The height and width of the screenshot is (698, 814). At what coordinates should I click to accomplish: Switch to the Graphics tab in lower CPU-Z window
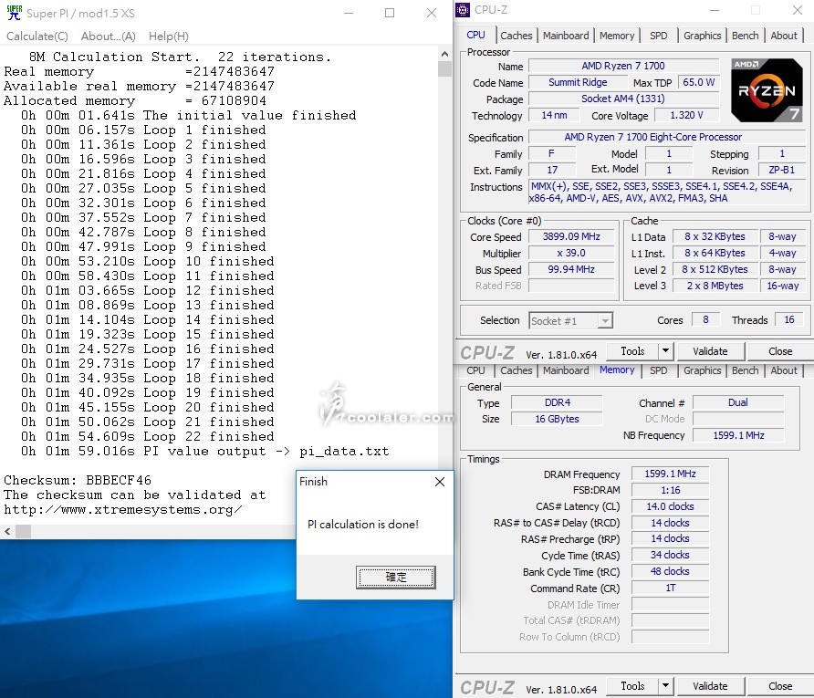coord(702,370)
